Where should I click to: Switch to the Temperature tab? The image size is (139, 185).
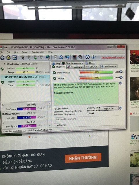pyautogui.click(x=76, y=67)
